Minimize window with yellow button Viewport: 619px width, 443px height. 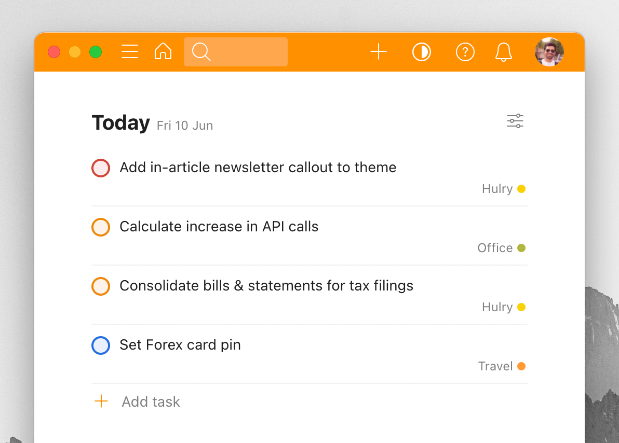point(75,52)
